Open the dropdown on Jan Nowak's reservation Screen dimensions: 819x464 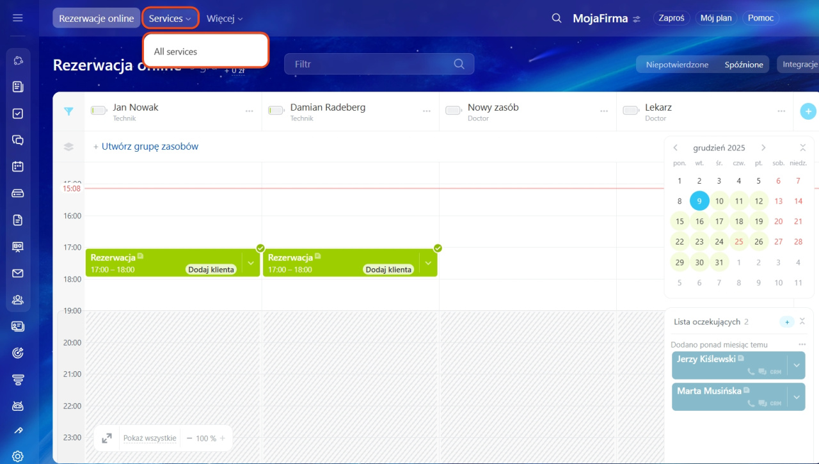[x=251, y=263]
